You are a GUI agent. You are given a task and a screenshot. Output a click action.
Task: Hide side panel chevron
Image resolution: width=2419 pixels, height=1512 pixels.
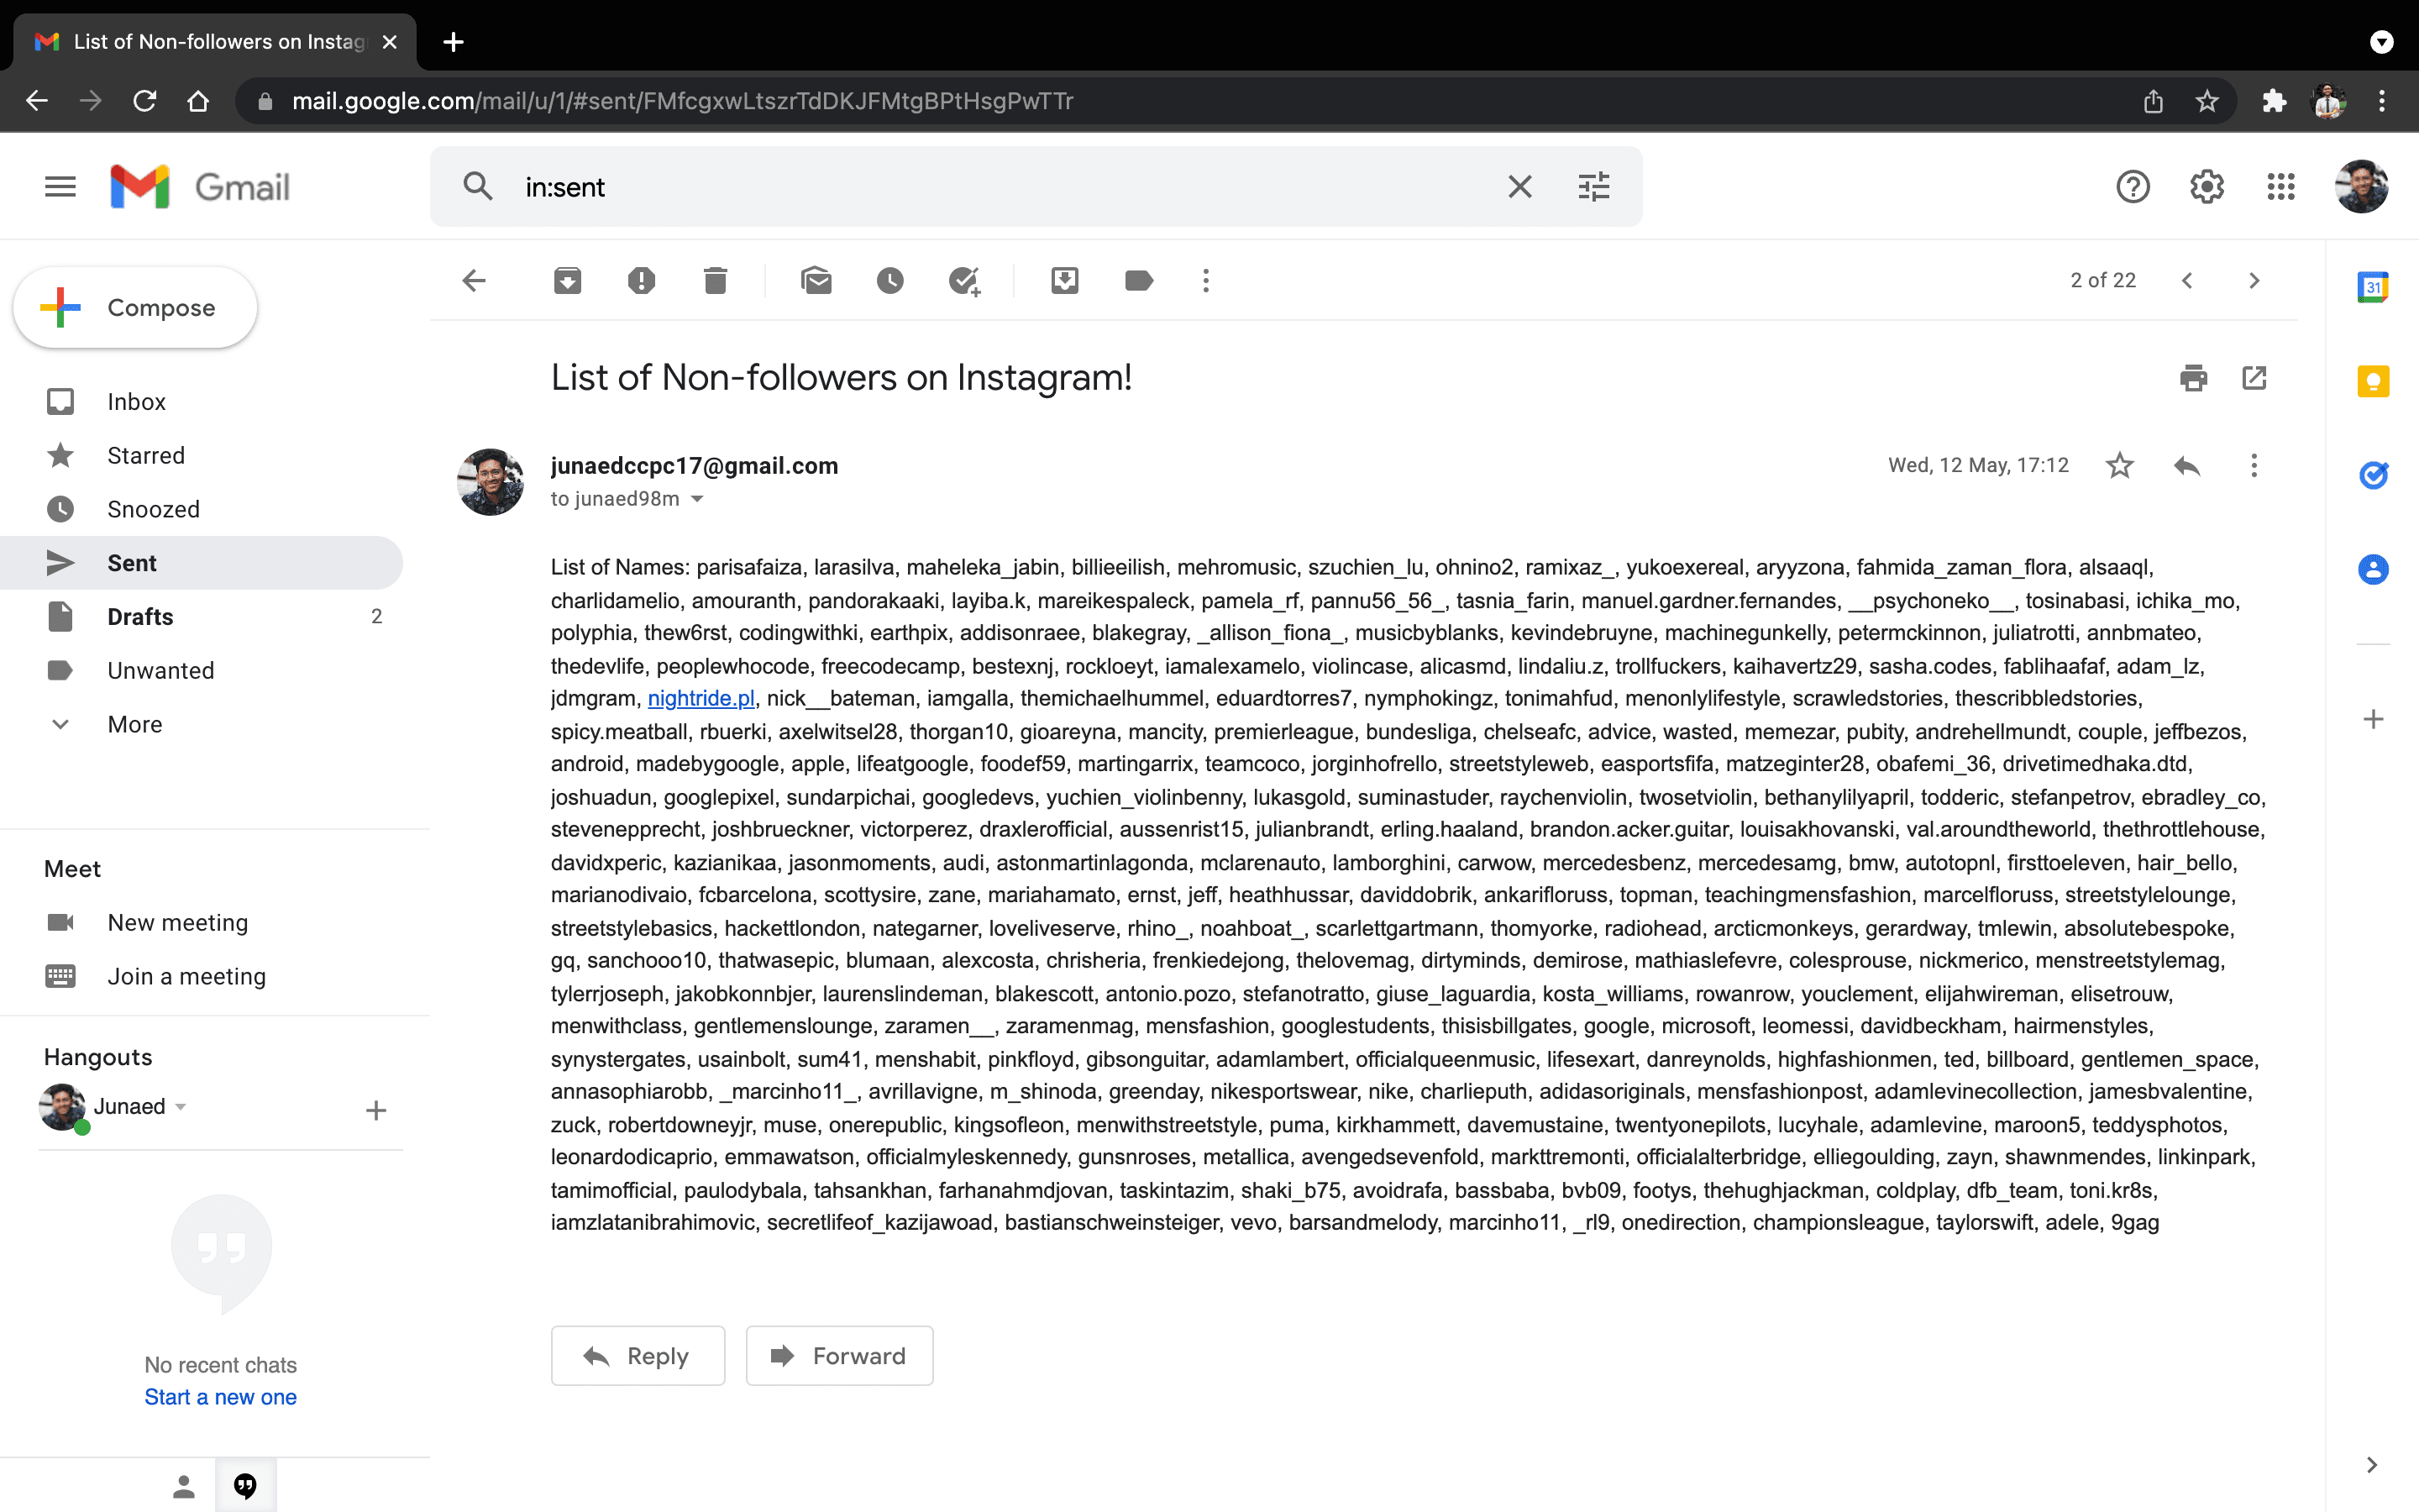pyautogui.click(x=2371, y=1465)
